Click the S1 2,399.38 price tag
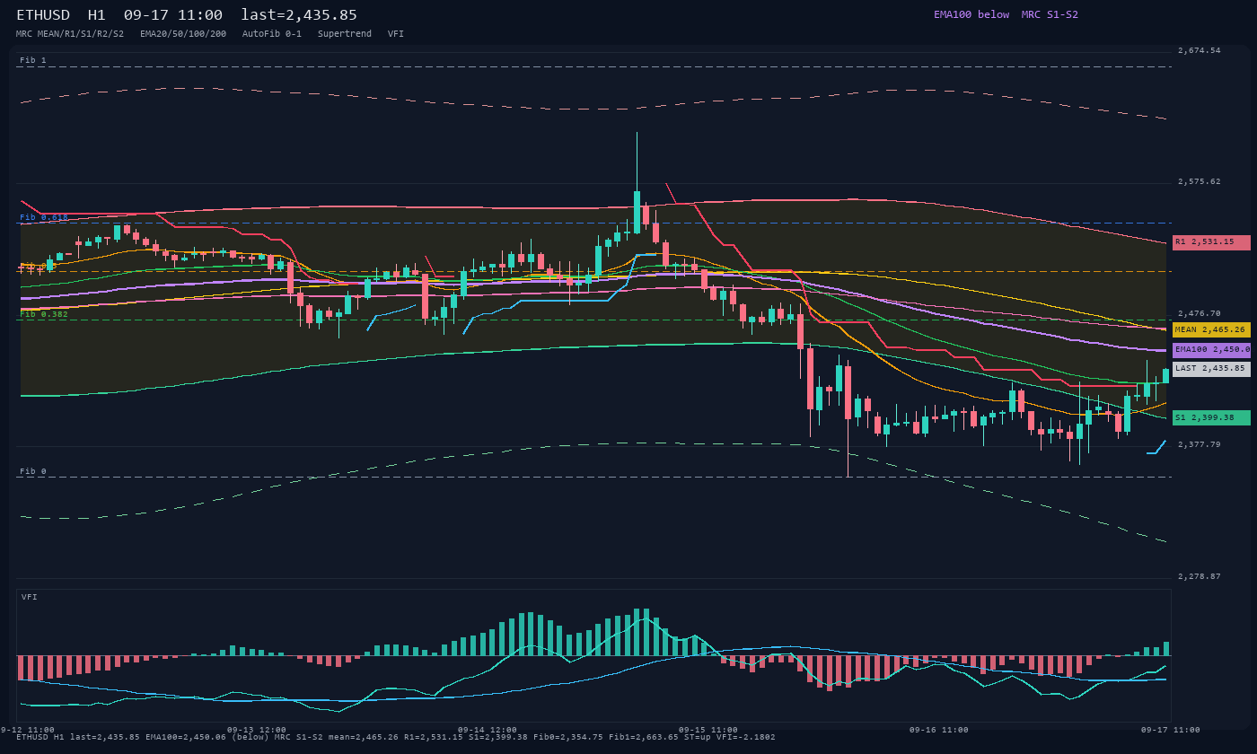The image size is (1257, 754). (1211, 418)
